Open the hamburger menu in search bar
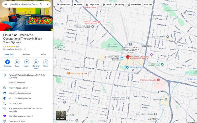197x123 pixels. pyautogui.click(x=6, y=4)
